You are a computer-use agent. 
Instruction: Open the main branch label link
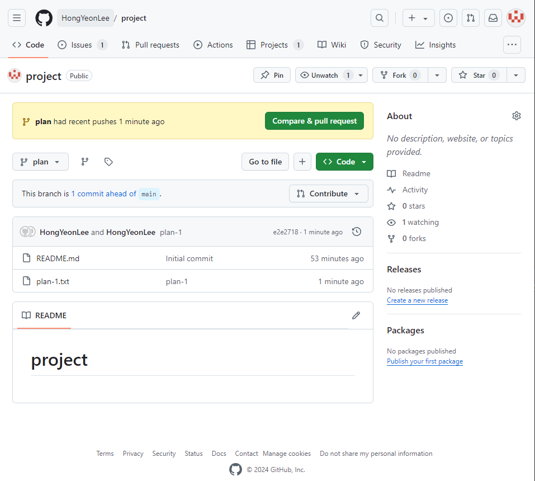(x=149, y=194)
